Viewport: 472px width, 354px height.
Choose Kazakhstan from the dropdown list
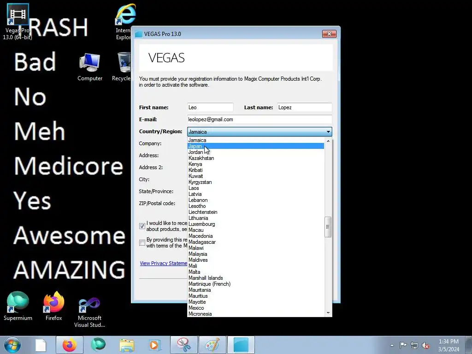pyautogui.click(x=255, y=158)
